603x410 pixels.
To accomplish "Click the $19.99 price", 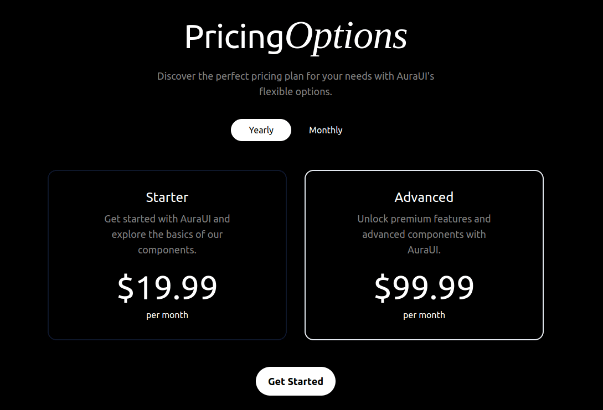I will coord(167,287).
